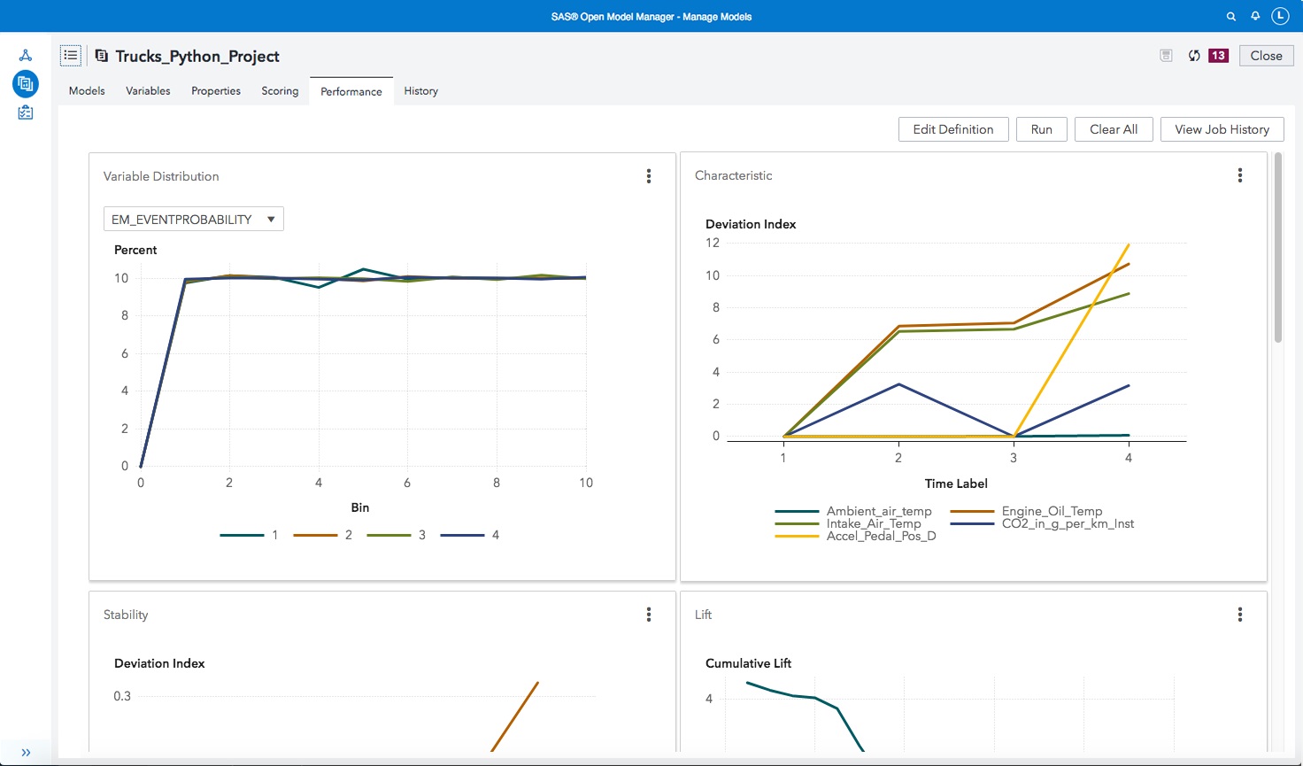Switch to the Scoring tab
This screenshot has width=1303, height=766.
[x=280, y=91]
